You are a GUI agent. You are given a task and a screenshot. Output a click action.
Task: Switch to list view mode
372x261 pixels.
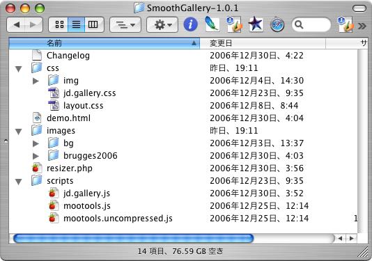coord(76,24)
